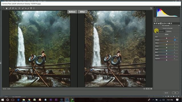
Task: Open the zoom level dropdown
Action: [x=12, y=89]
